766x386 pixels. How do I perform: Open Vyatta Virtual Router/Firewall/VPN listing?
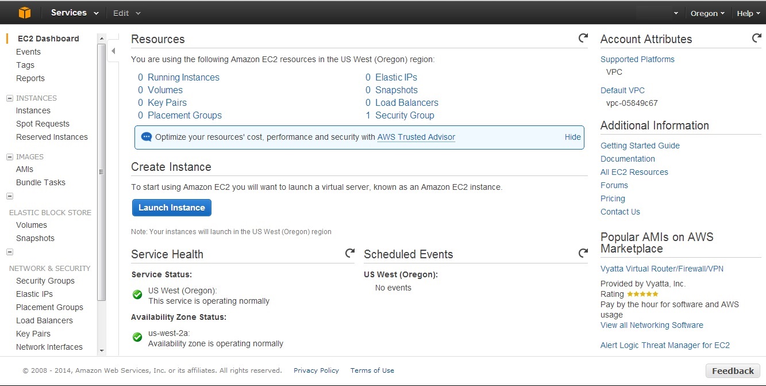click(662, 269)
